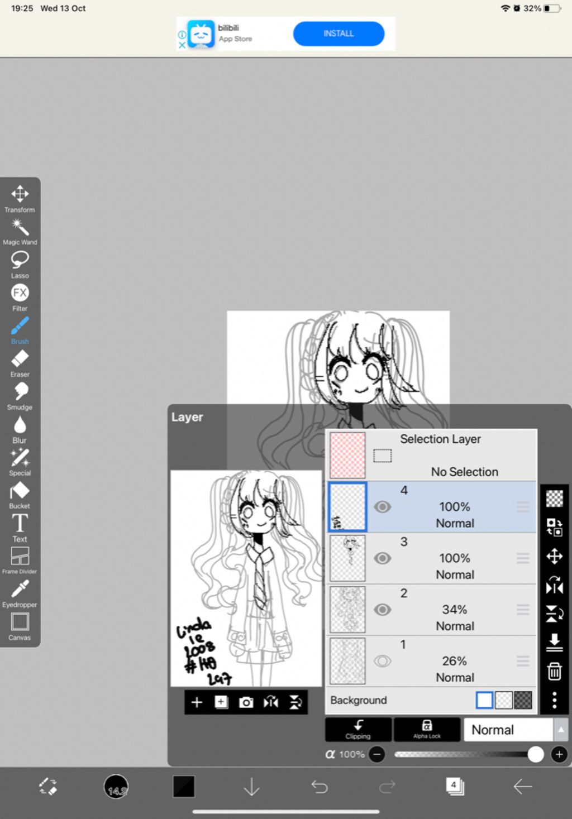Tap layer 4 reorder handle
The image size is (572, 819).
click(x=523, y=507)
